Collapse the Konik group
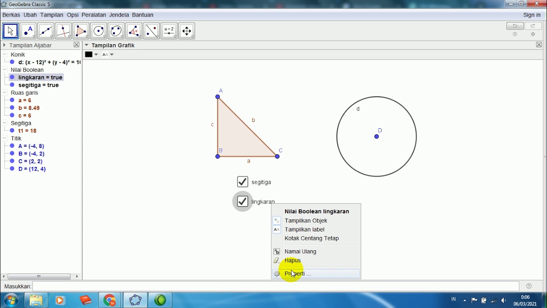 (5, 55)
